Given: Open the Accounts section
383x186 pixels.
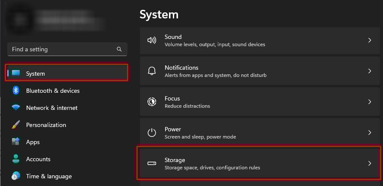Looking at the screenshot, I should point(38,159).
